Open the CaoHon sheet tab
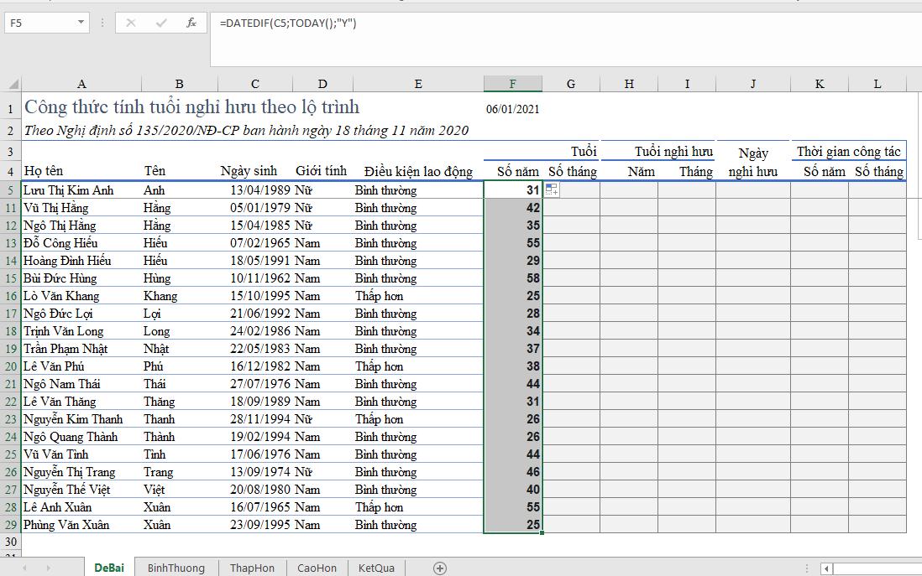922x576 pixels. pyautogui.click(x=317, y=568)
